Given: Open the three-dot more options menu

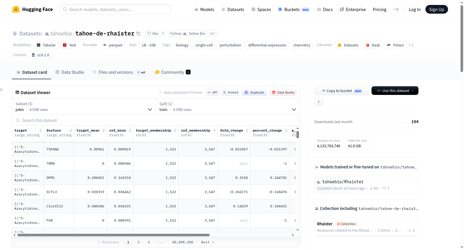Looking at the screenshot, I should click(x=319, y=102).
